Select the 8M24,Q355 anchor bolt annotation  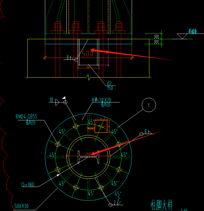26,116
